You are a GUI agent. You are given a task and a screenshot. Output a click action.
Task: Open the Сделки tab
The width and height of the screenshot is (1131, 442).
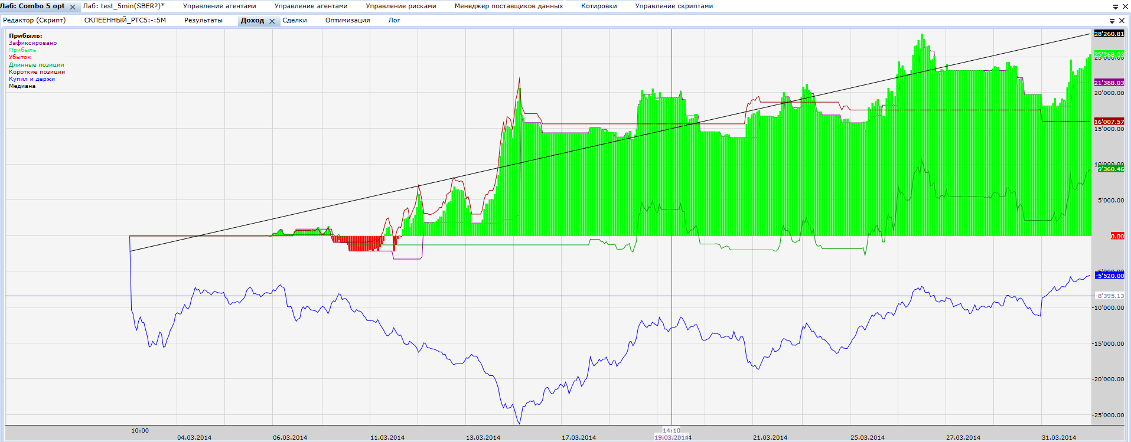tap(295, 20)
